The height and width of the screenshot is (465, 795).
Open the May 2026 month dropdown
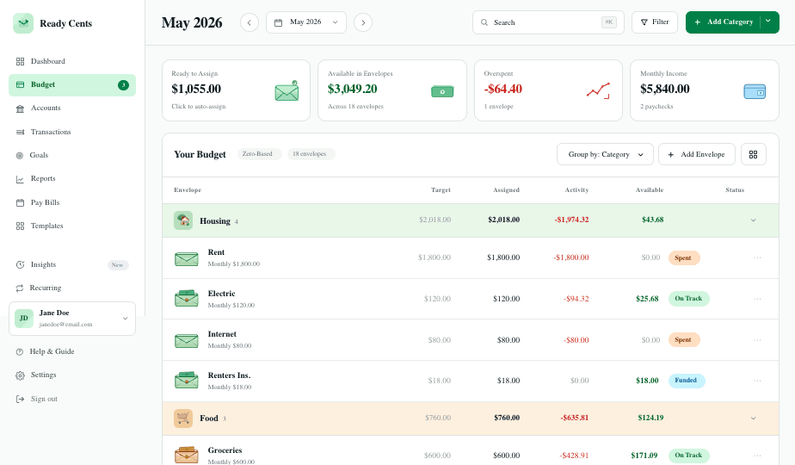tap(306, 22)
